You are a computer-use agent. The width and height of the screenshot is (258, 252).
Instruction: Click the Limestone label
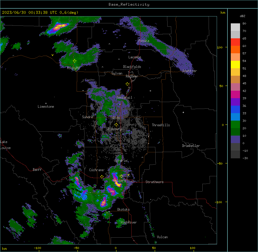46,107
